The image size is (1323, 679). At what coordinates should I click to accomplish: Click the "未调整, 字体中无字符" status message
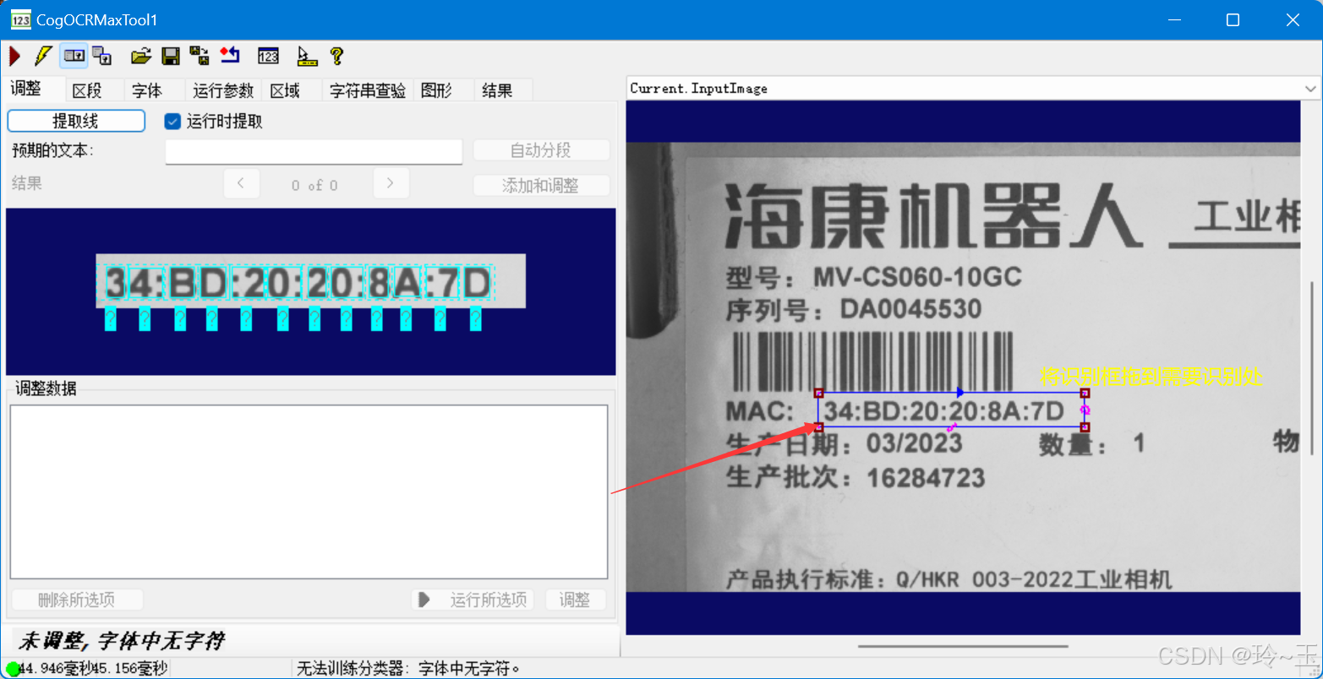click(x=121, y=641)
